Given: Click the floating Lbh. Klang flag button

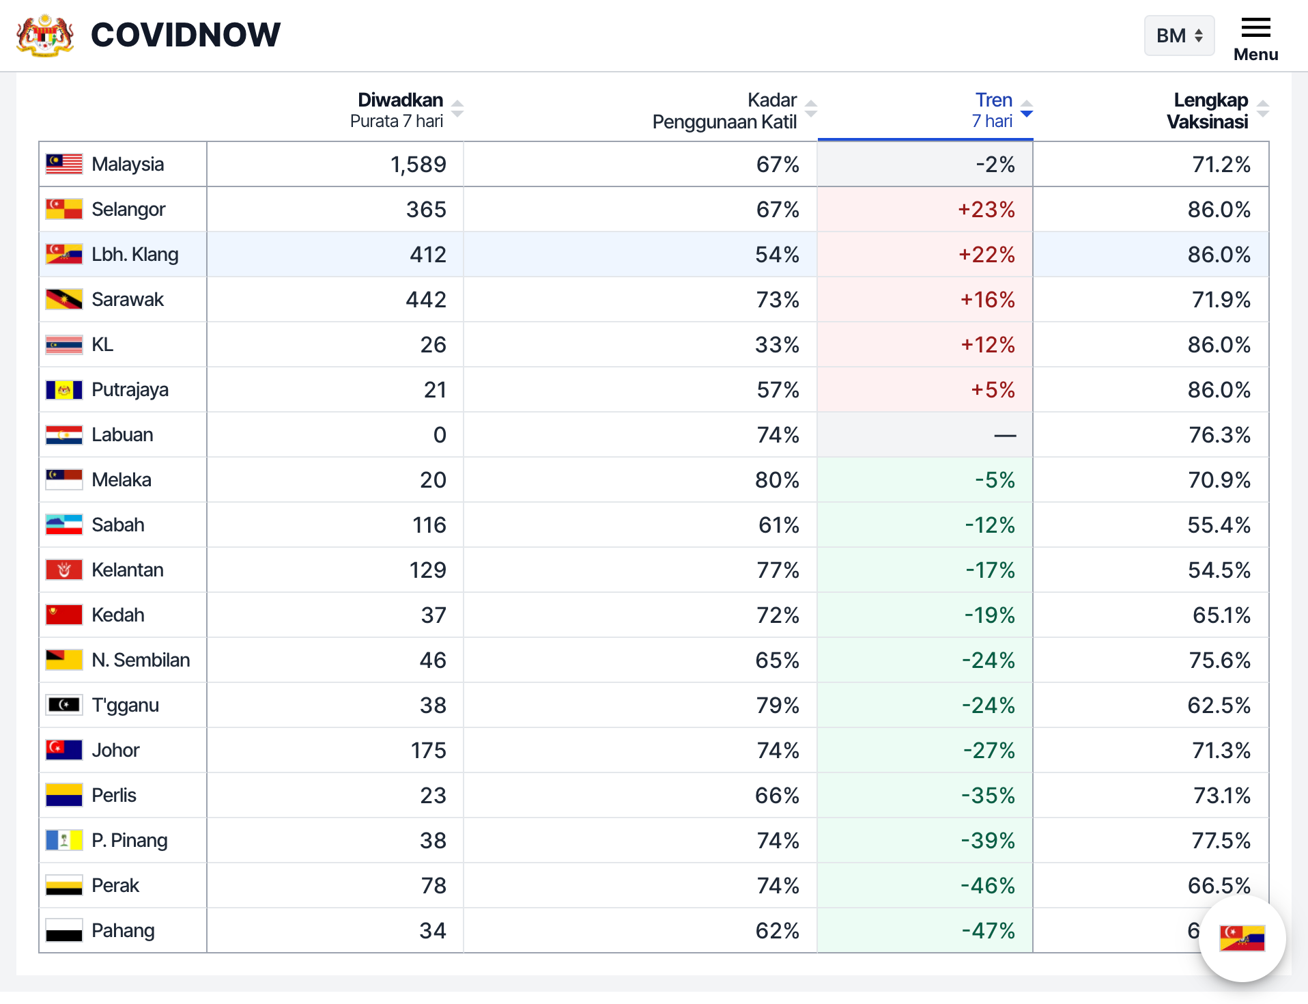Looking at the screenshot, I should coord(1242,938).
